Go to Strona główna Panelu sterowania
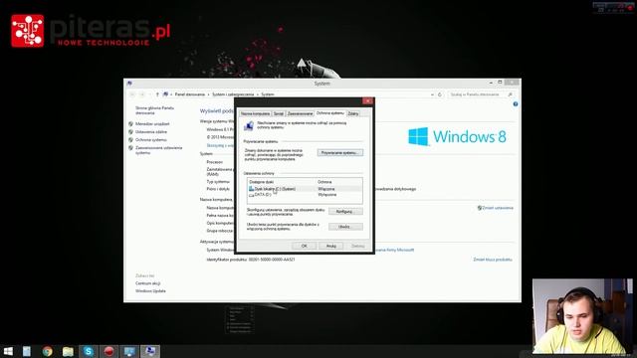Screen dimensions: 637x358 point(154,110)
